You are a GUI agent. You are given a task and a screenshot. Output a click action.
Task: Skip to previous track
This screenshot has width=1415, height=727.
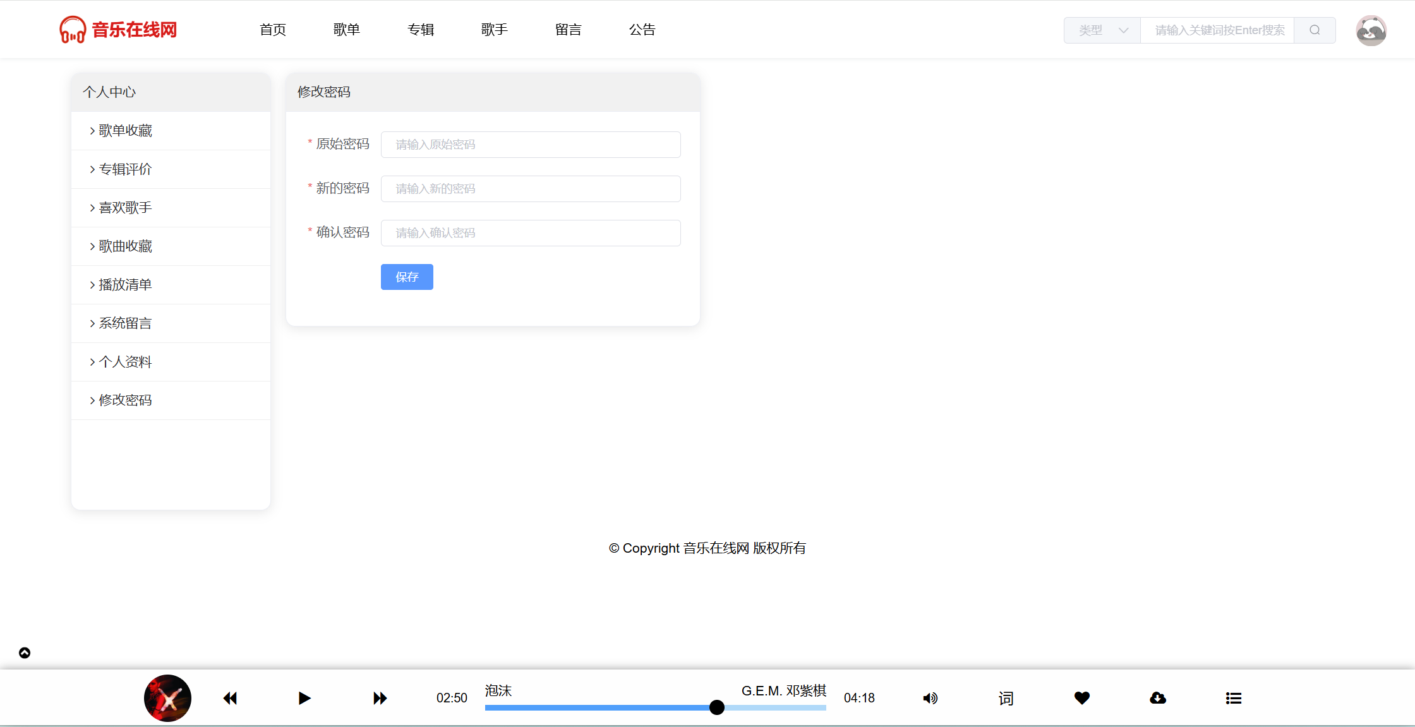click(230, 698)
